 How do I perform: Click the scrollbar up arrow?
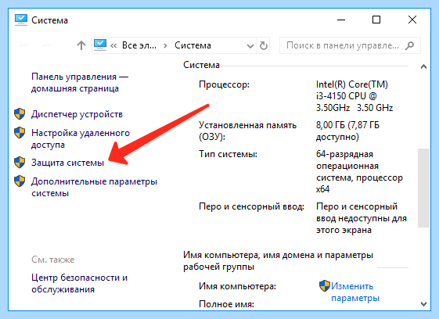pyautogui.click(x=423, y=66)
